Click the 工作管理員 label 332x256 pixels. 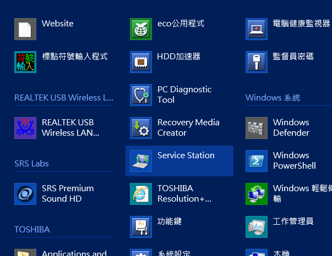point(293,221)
